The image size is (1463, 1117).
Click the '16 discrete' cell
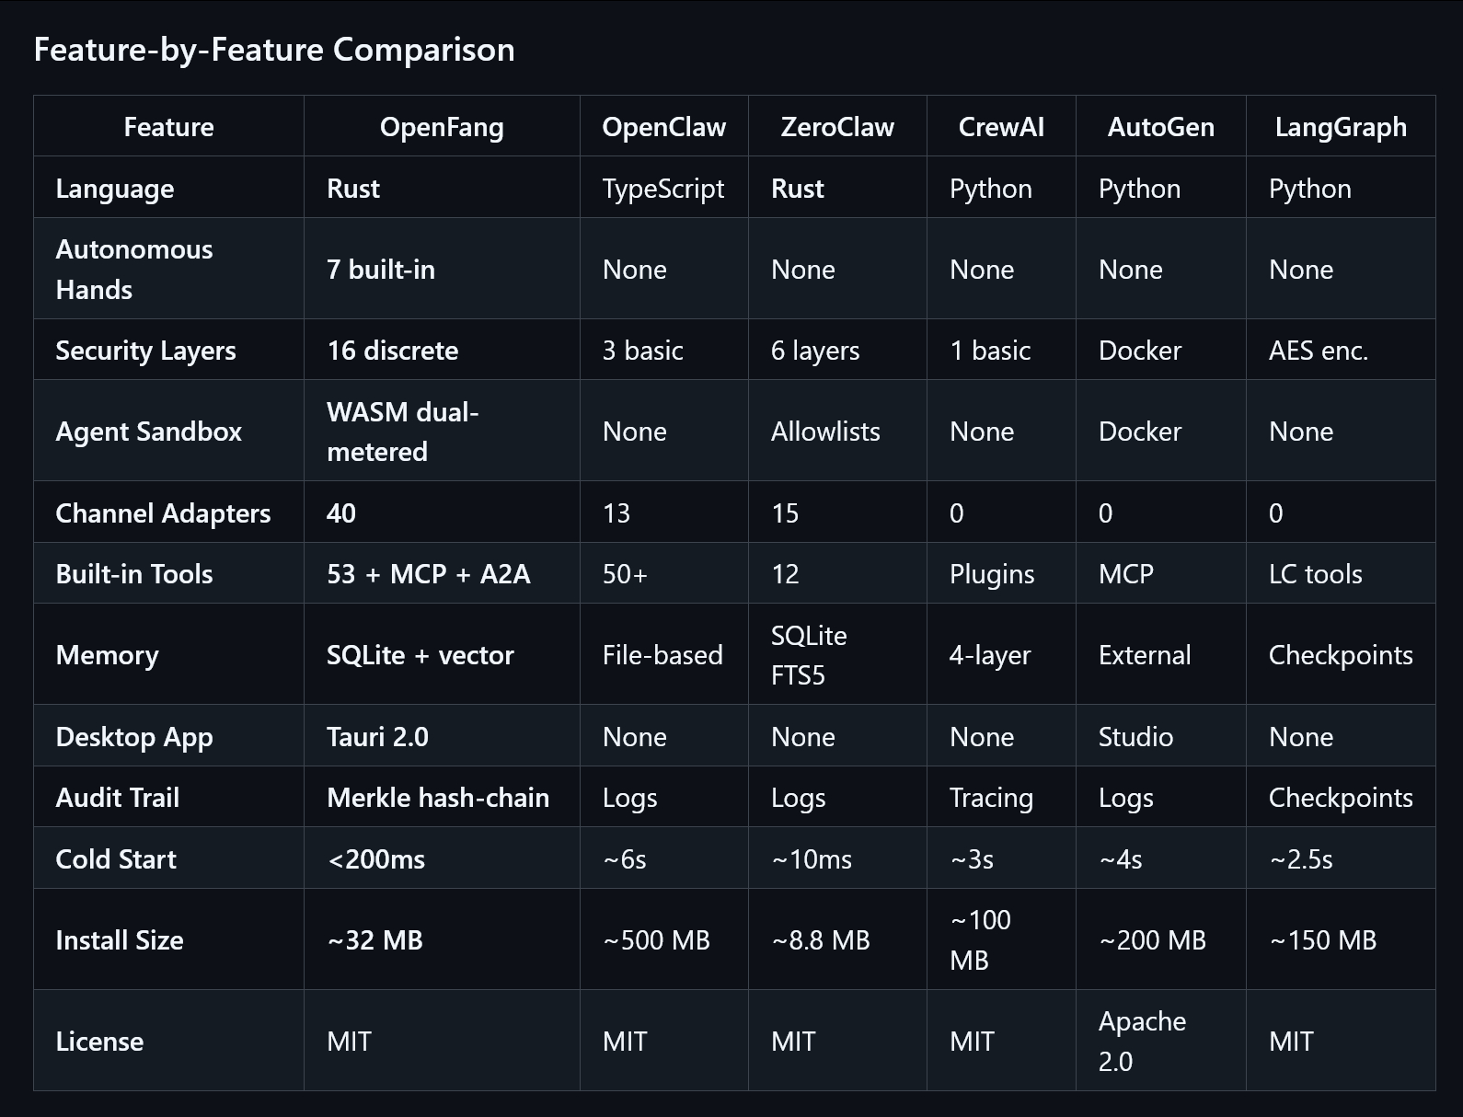point(393,351)
